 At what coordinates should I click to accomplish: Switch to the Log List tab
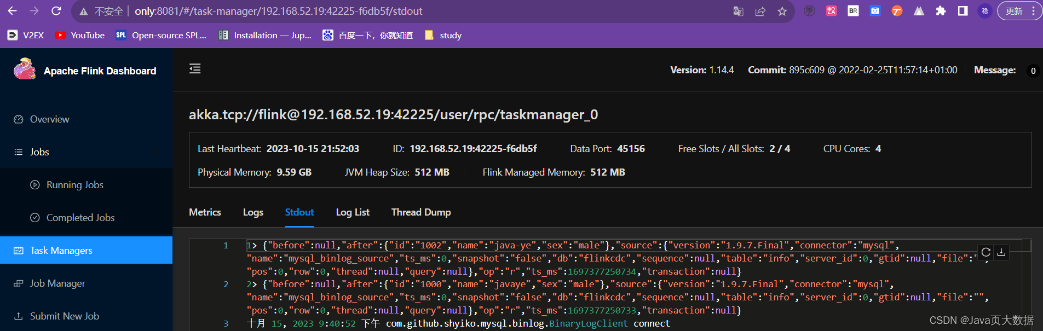(353, 212)
